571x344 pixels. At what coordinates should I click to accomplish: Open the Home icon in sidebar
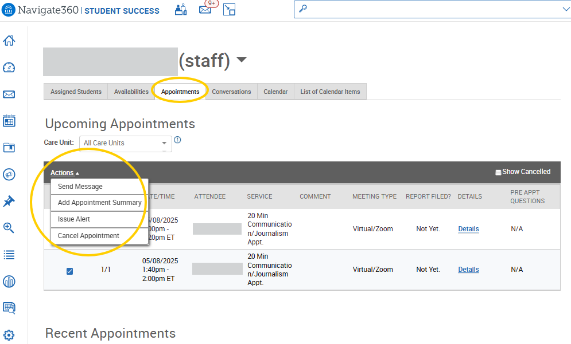[9, 41]
